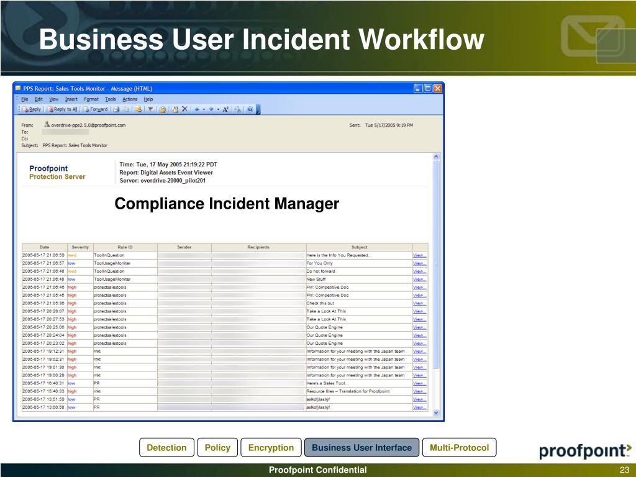Click the Date column header

[x=45, y=247]
